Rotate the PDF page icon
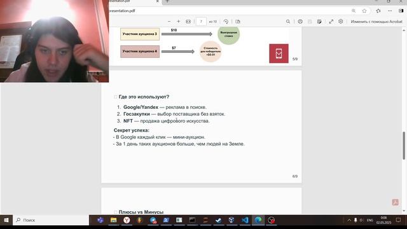Screen dimensions: 407x229 (x=226, y=22)
